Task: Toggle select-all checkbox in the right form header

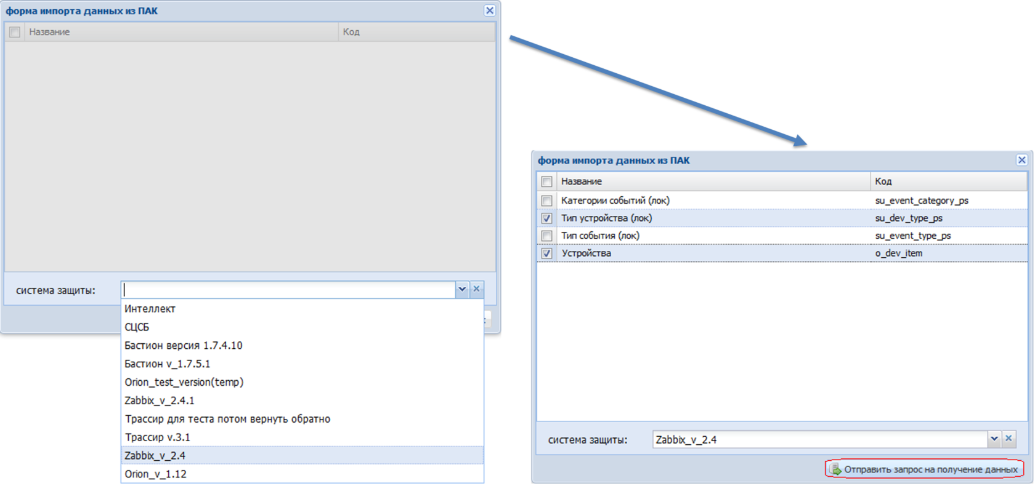Action: [x=546, y=181]
